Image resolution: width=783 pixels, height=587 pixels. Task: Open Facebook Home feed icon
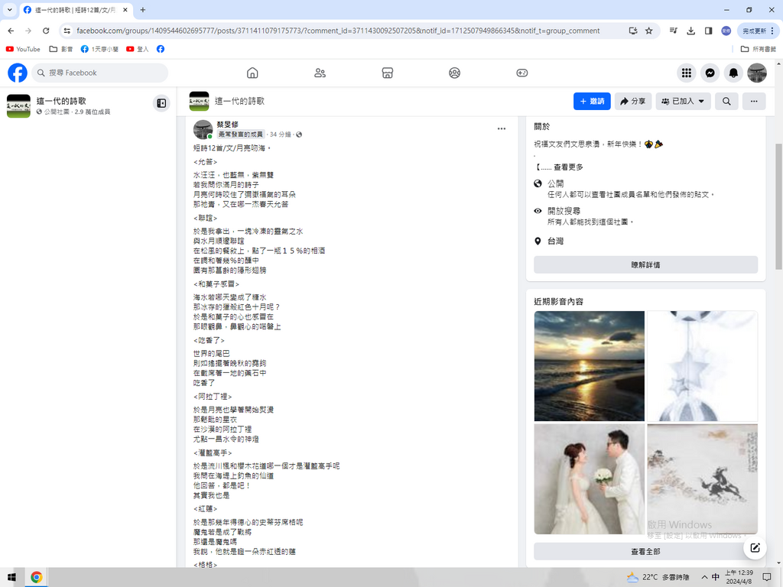pos(252,73)
